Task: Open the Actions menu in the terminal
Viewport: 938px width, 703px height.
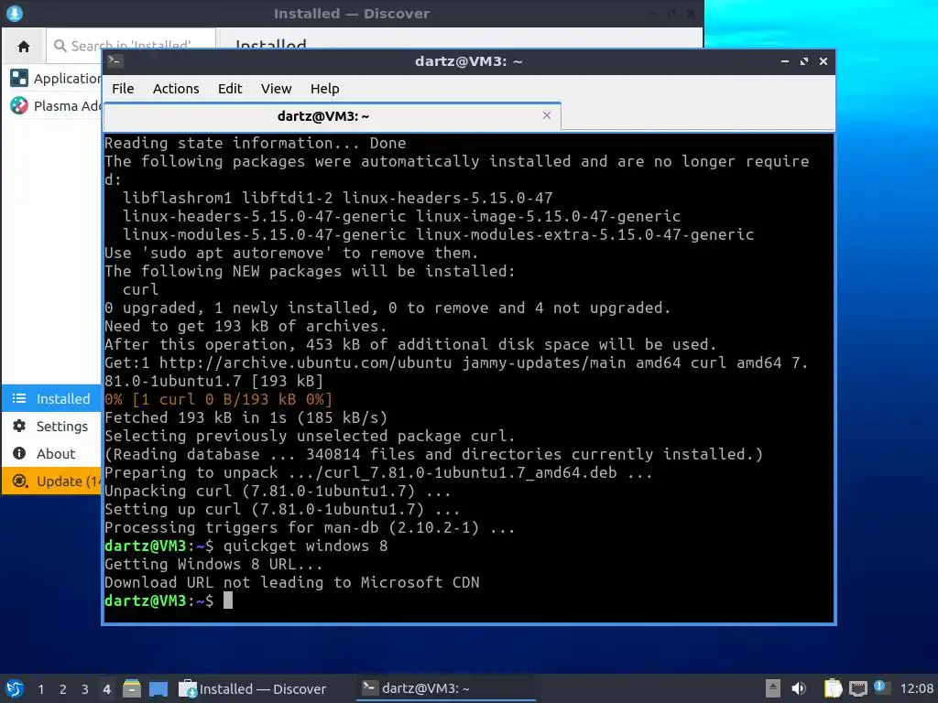Action: tap(176, 89)
